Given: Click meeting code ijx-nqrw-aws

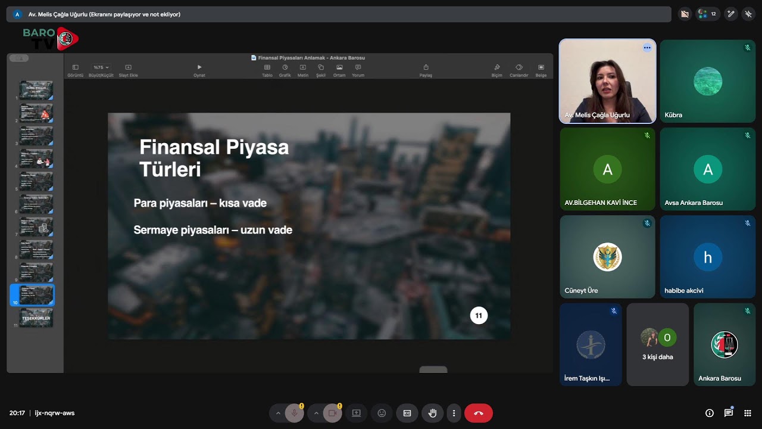Looking at the screenshot, I should (x=55, y=413).
